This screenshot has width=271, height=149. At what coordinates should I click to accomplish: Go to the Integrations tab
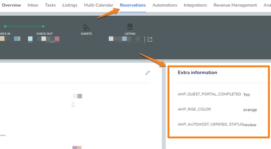195,5
